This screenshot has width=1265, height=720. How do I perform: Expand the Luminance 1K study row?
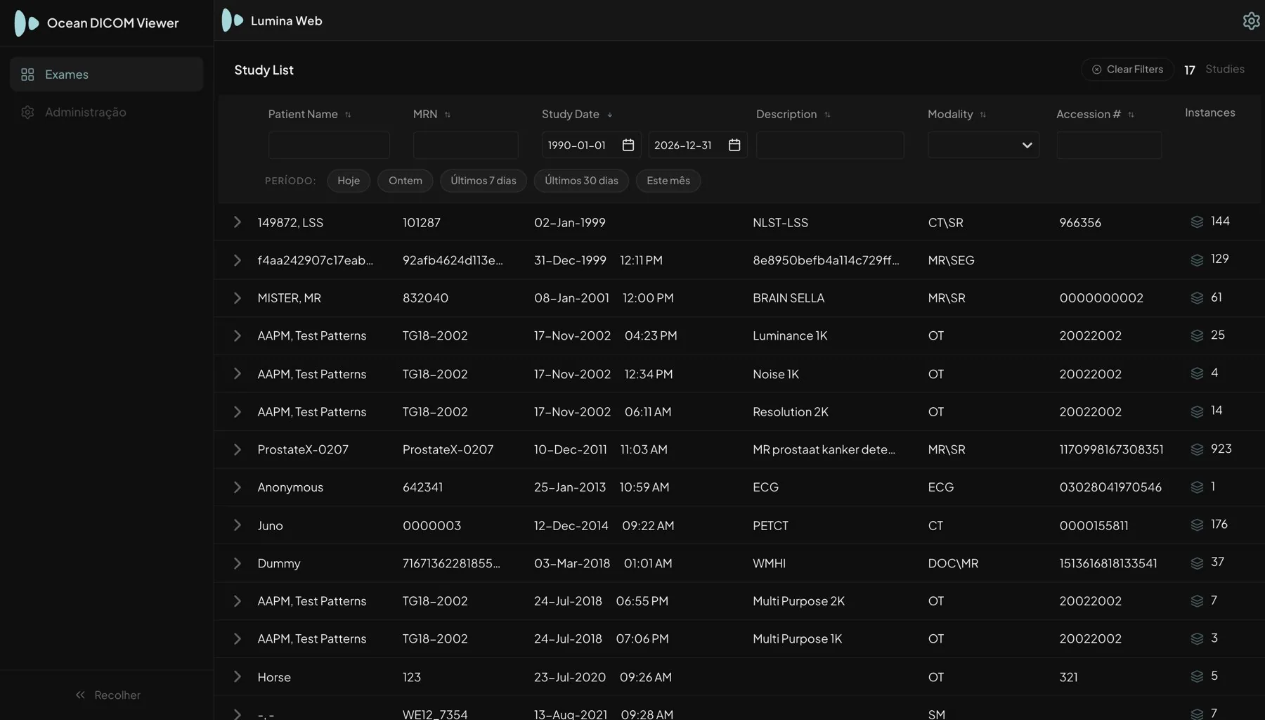(238, 336)
